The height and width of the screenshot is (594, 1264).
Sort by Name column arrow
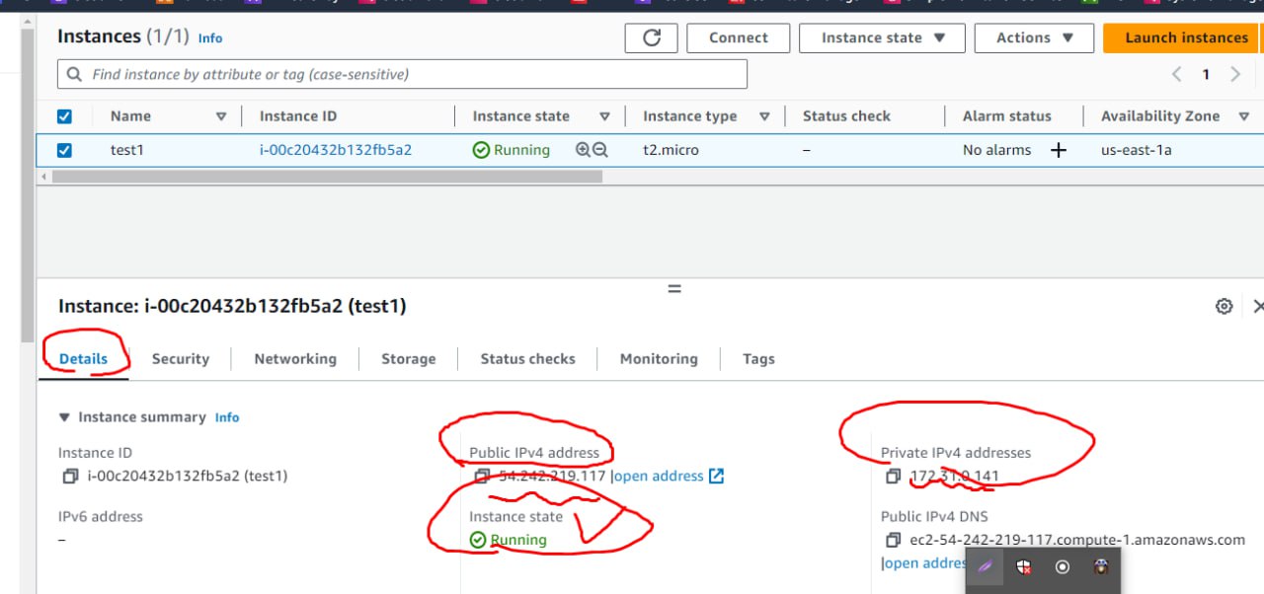click(x=221, y=116)
